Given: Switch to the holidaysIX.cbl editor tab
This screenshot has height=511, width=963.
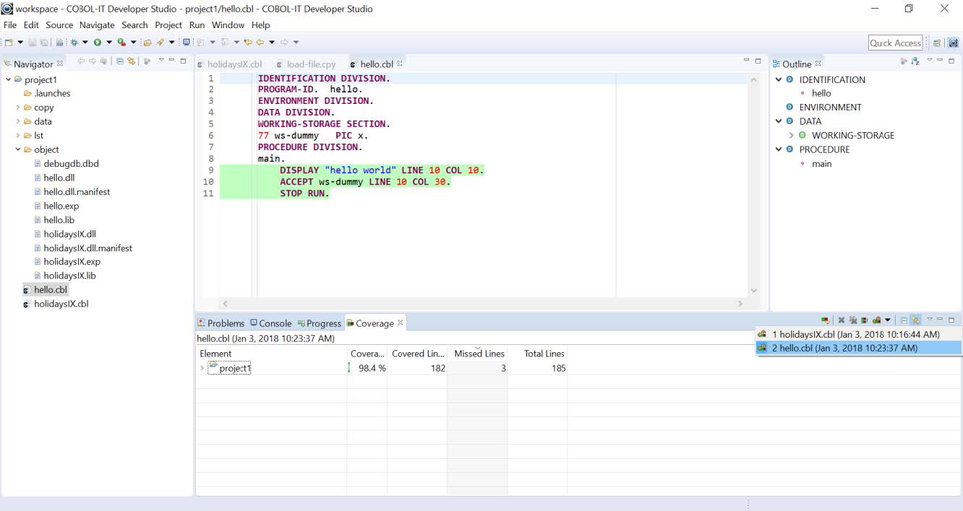Looking at the screenshot, I should click(x=234, y=64).
